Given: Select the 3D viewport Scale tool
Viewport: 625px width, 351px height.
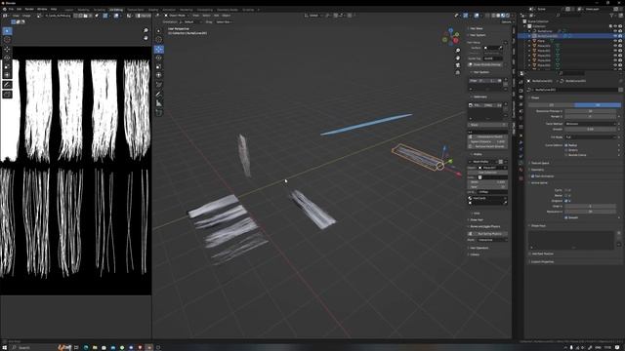Looking at the screenshot, I should [x=158, y=67].
